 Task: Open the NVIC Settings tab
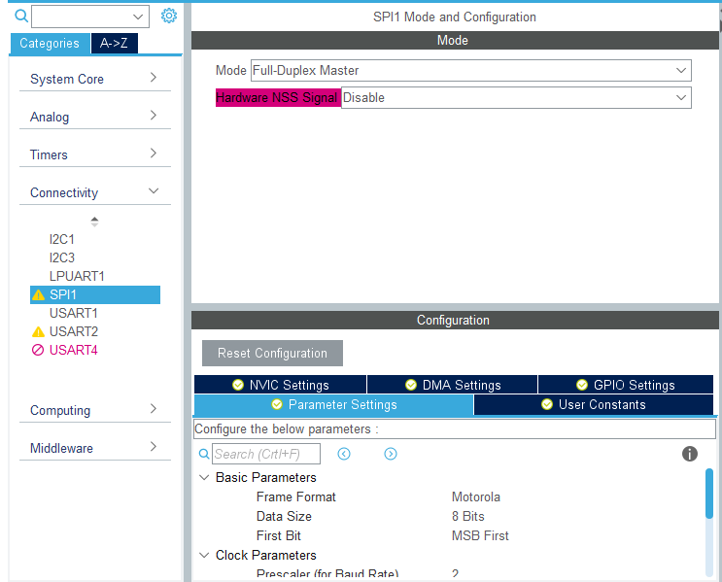point(280,385)
